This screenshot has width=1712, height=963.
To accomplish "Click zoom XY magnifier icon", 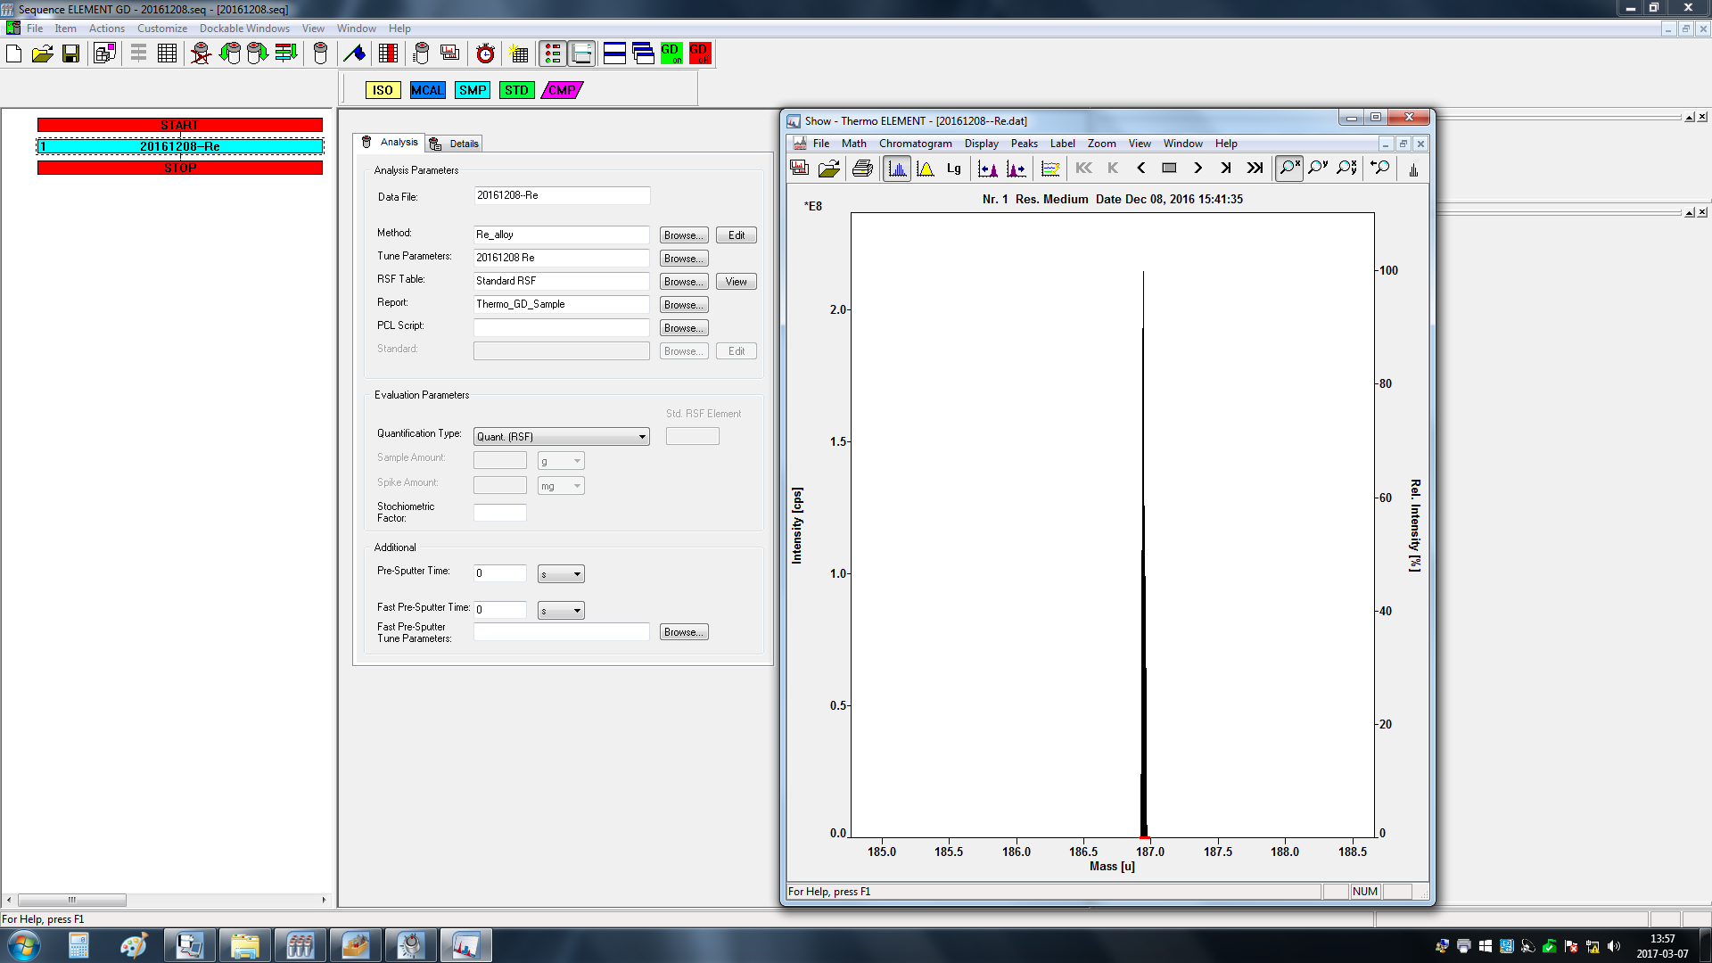I will point(1346,169).
